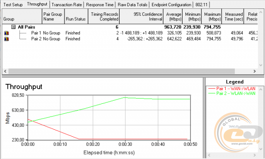Click the Pair 1 row chart icon
The image size is (265, 159).
[x=7, y=33]
